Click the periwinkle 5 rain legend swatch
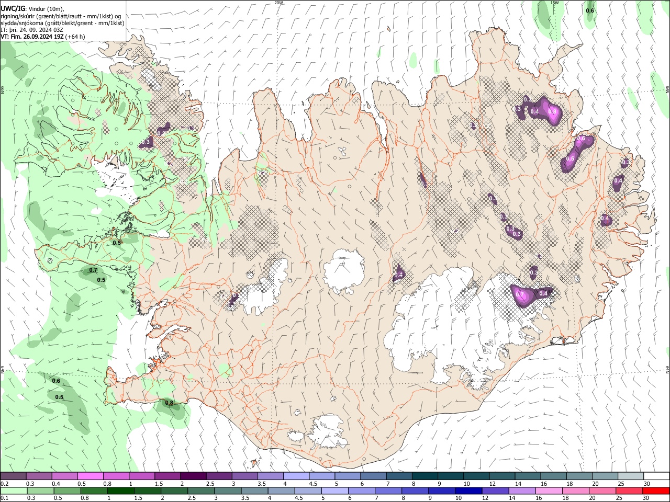This screenshot has height=502, width=670. tap(334, 490)
